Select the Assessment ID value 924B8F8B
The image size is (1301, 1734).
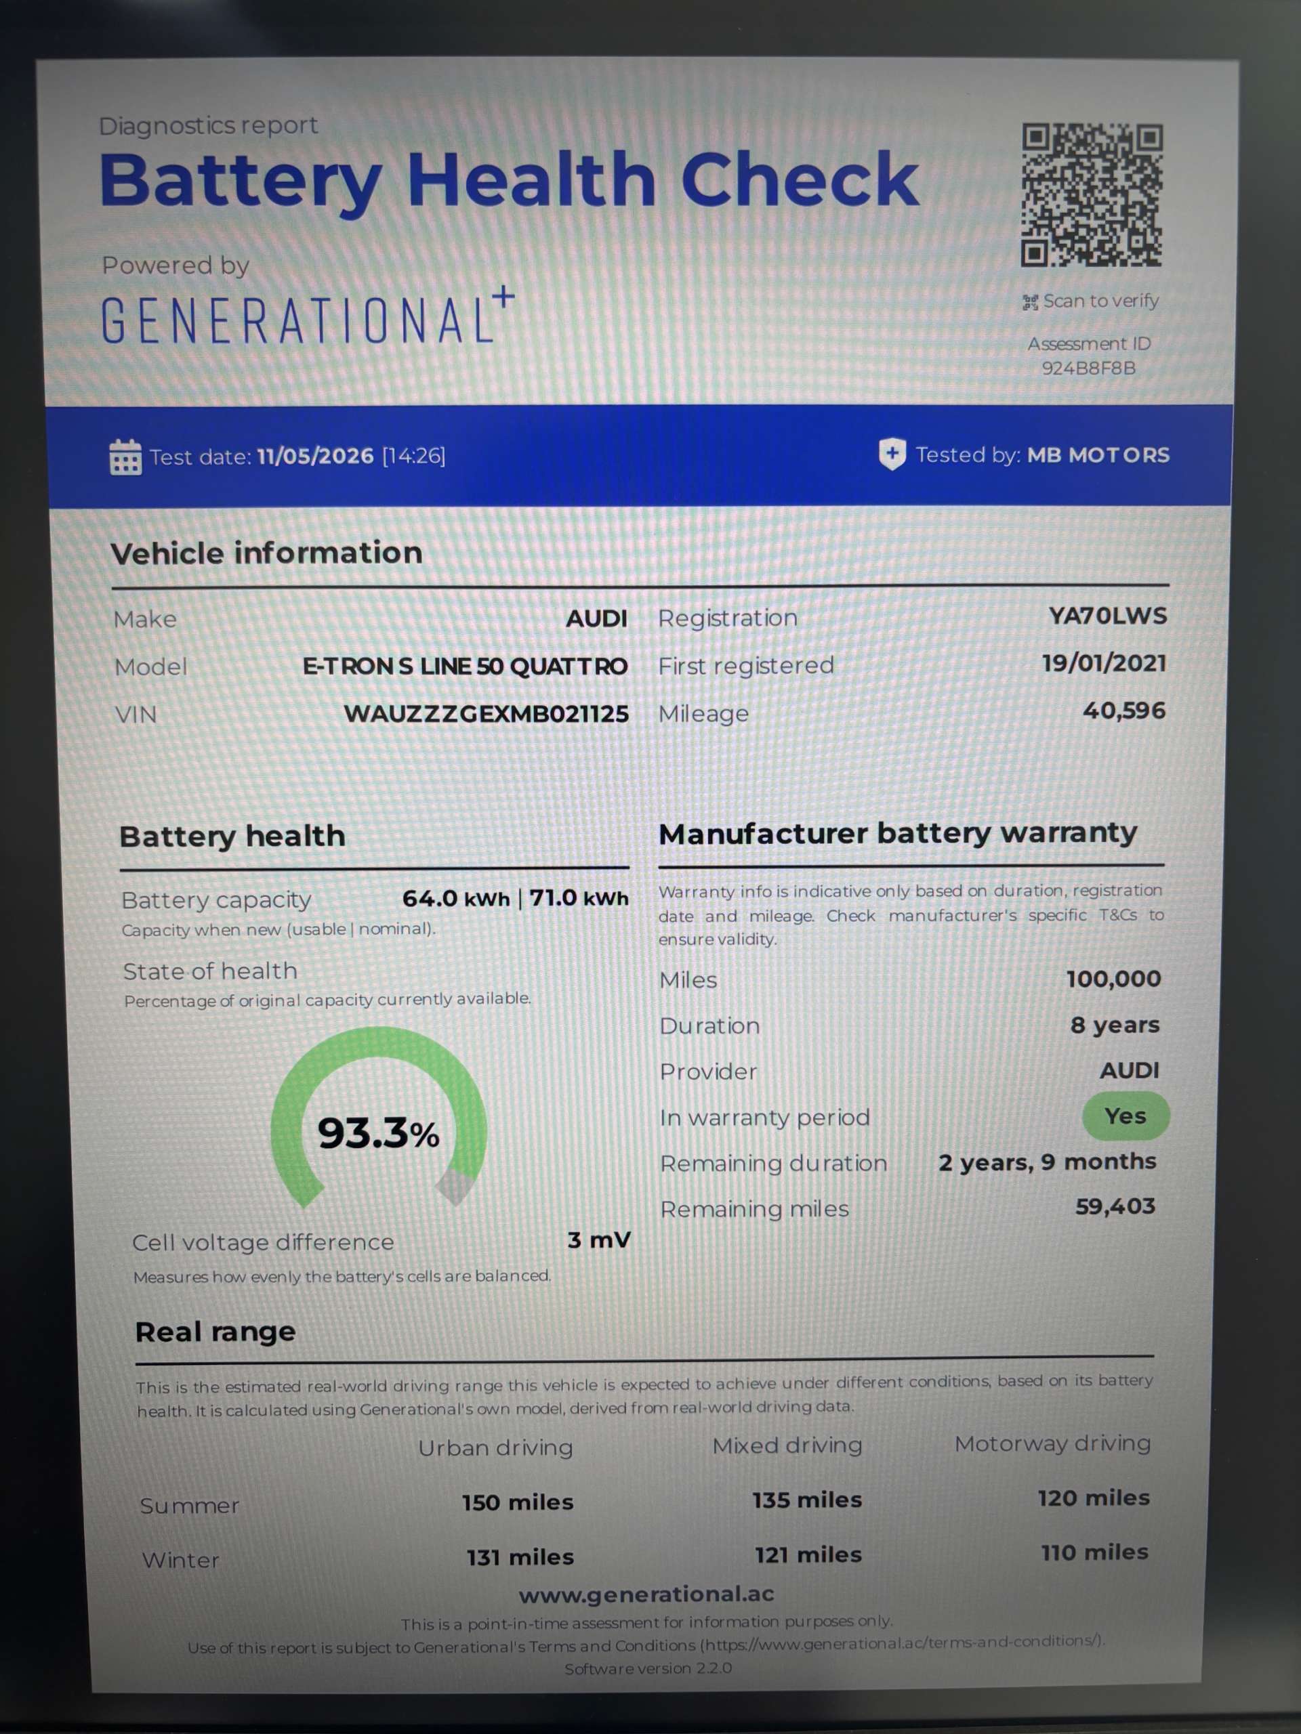(1088, 368)
